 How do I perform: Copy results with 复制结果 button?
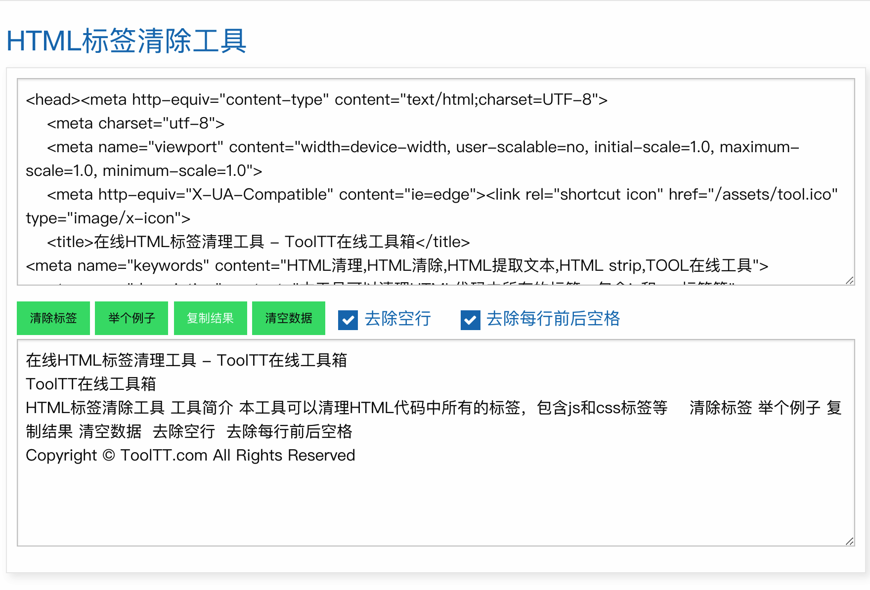click(x=210, y=318)
